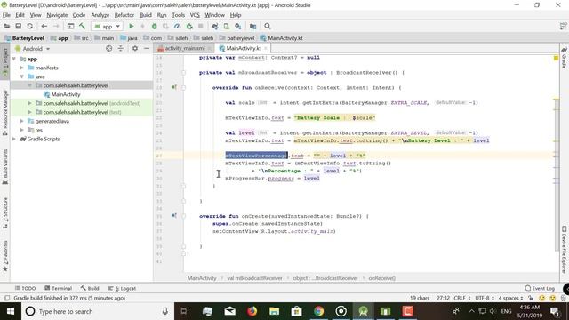The image size is (569, 320).
Task: Click the read-only lock icon in status bar
Action: (x=531, y=298)
